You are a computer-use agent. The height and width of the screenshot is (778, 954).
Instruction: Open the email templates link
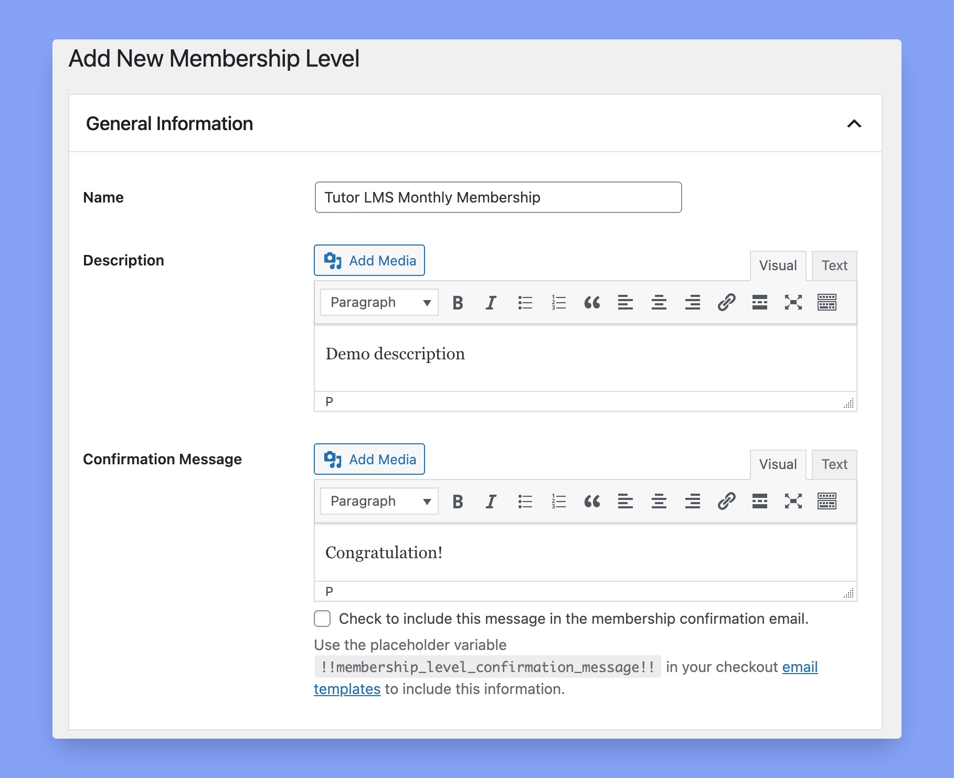coord(800,667)
